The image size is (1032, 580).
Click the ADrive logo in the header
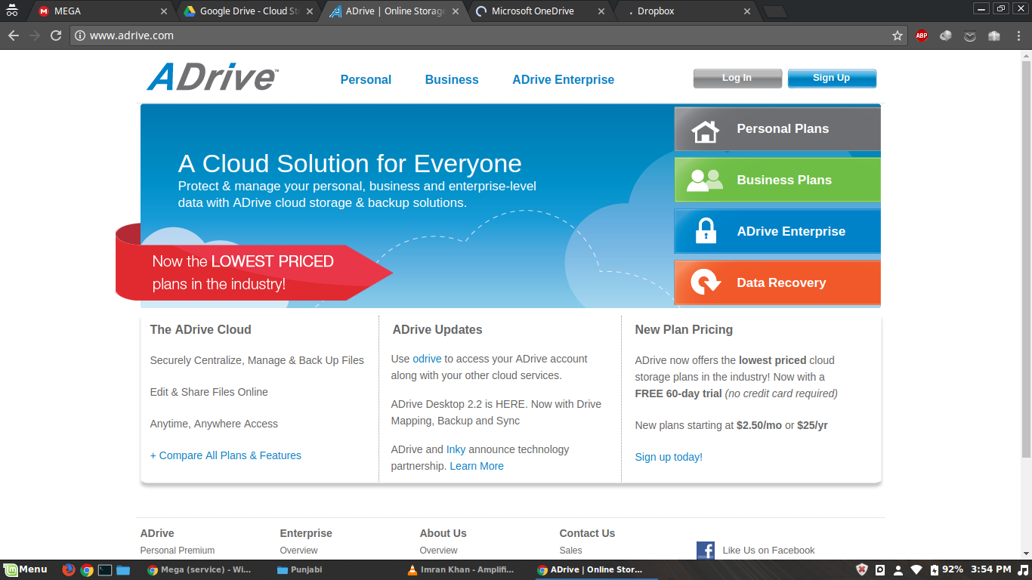pyautogui.click(x=212, y=78)
